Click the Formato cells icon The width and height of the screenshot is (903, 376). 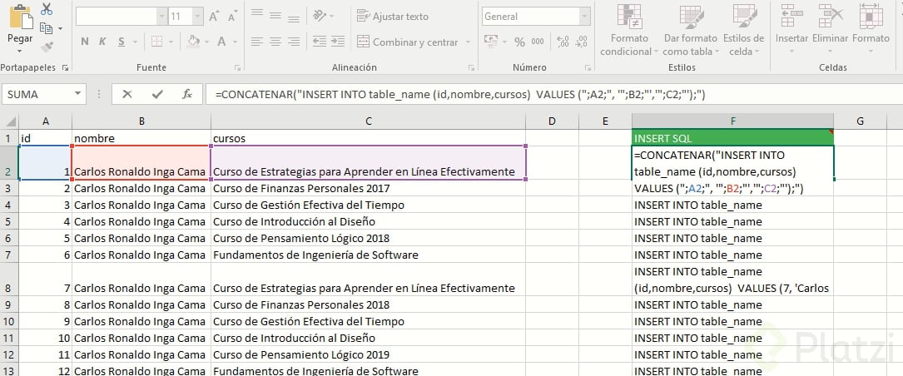[871, 16]
